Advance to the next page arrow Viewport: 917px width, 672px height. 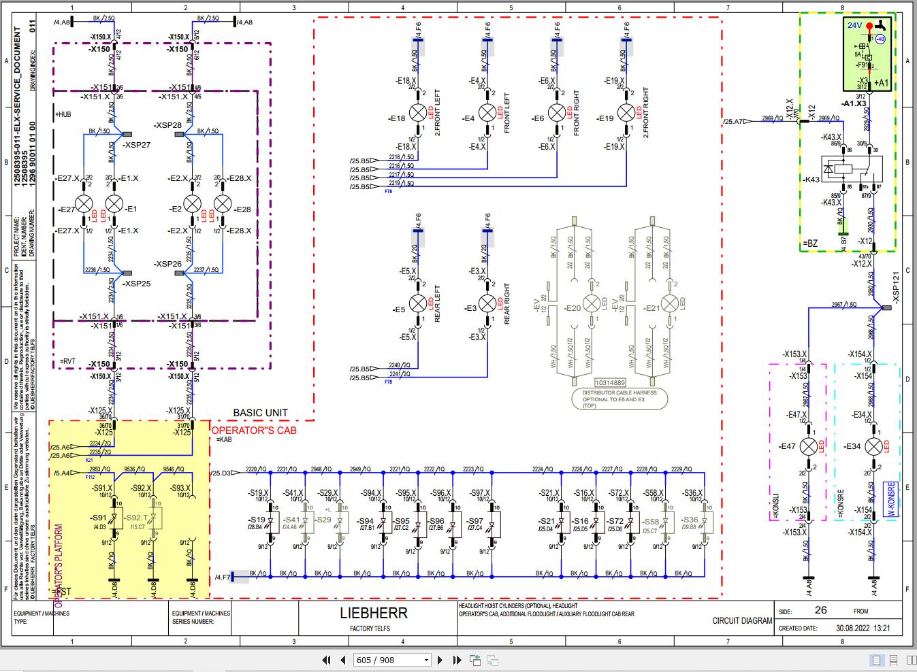[440, 660]
